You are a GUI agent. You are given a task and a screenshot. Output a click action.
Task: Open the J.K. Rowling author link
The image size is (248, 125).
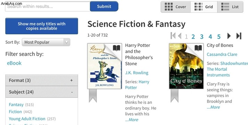137,73
